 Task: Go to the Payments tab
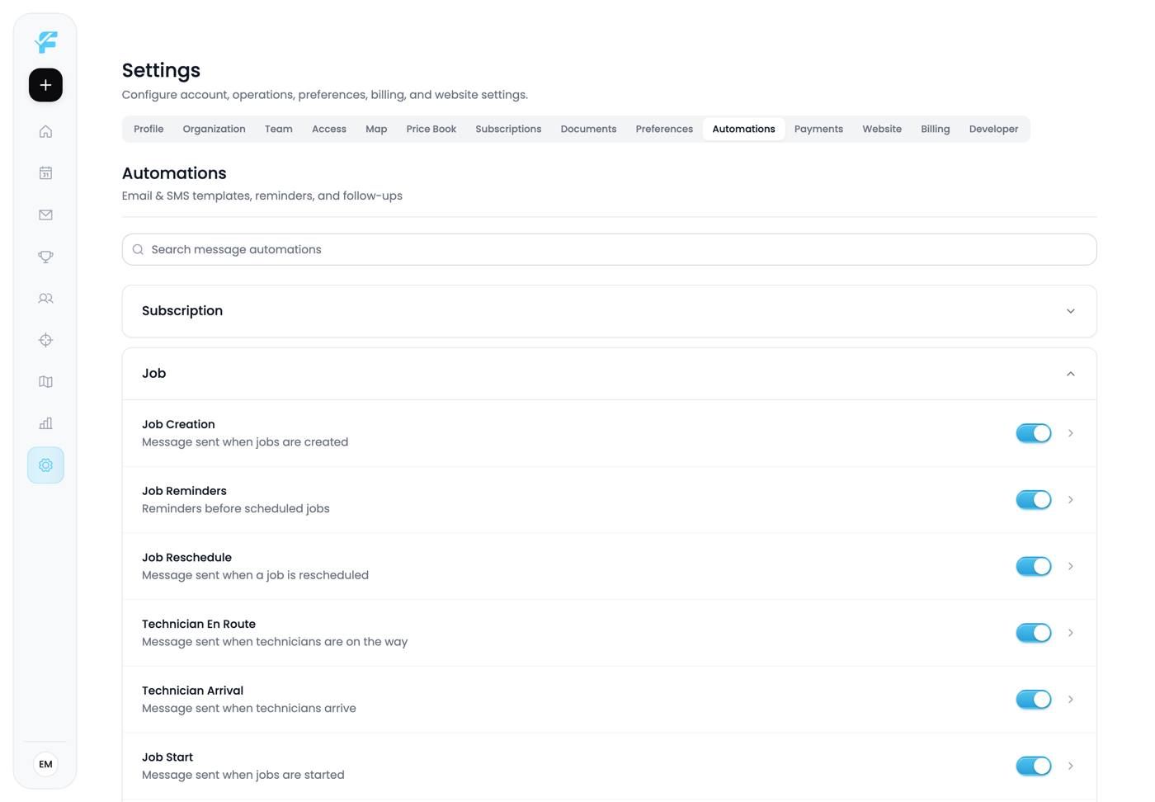click(818, 129)
